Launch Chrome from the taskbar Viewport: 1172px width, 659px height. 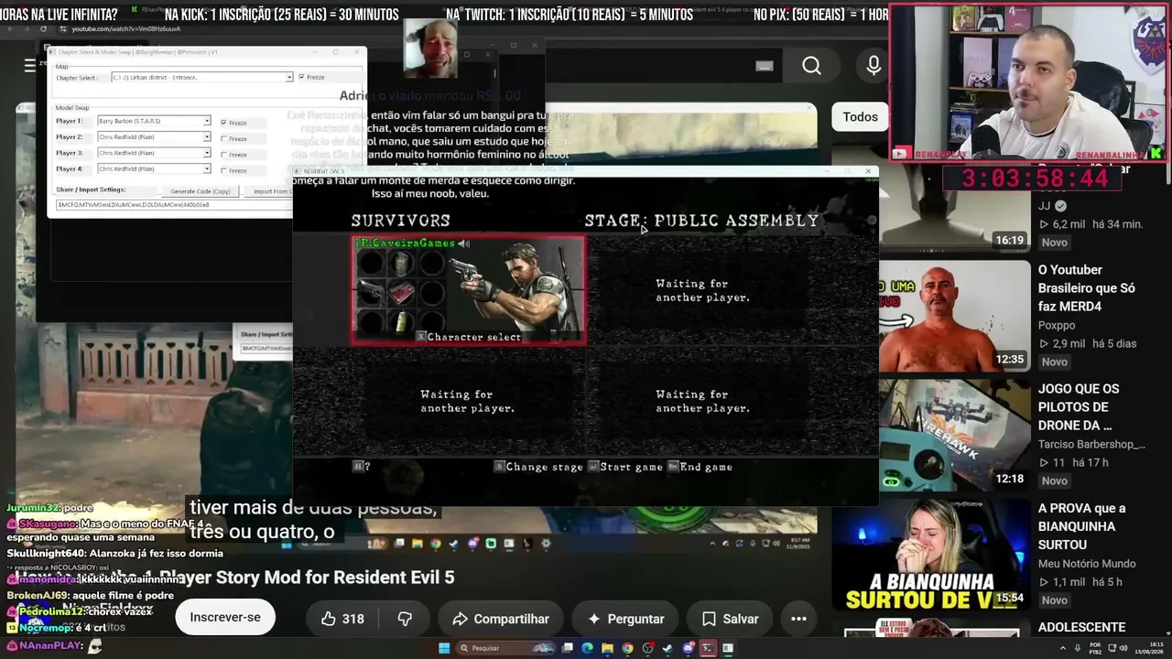(627, 648)
